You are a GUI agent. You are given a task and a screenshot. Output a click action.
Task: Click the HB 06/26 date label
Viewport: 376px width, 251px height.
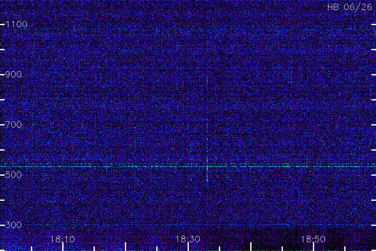click(x=350, y=7)
